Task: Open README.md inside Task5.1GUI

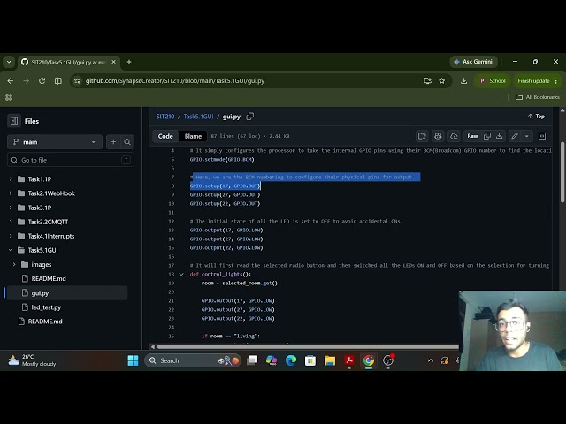Action: point(49,279)
